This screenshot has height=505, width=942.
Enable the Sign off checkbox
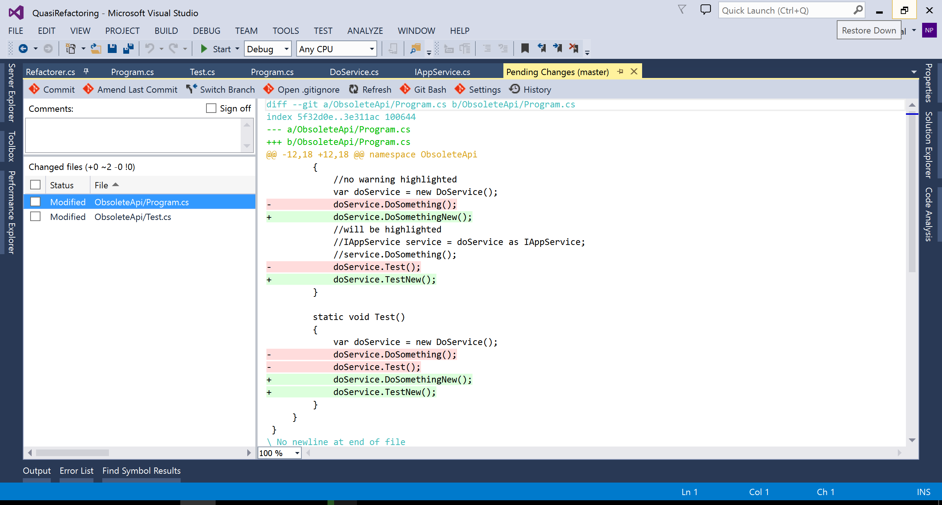[211, 108]
